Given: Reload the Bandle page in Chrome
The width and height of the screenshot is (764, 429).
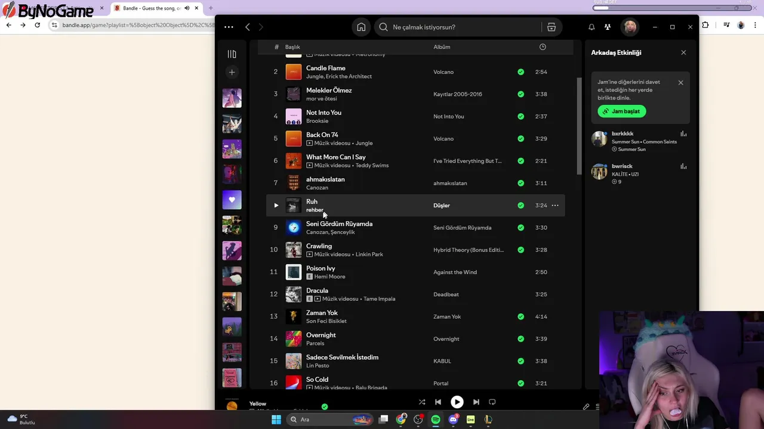Looking at the screenshot, I should point(37,25).
